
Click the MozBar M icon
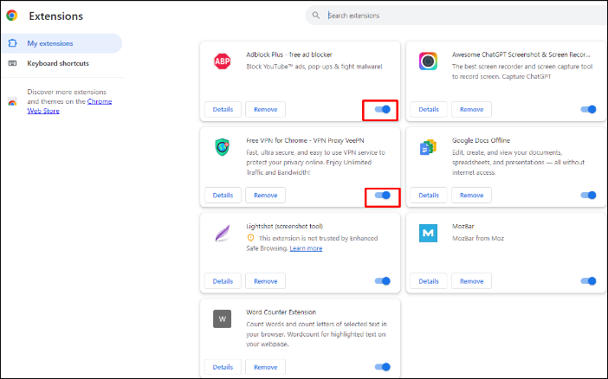click(x=428, y=233)
